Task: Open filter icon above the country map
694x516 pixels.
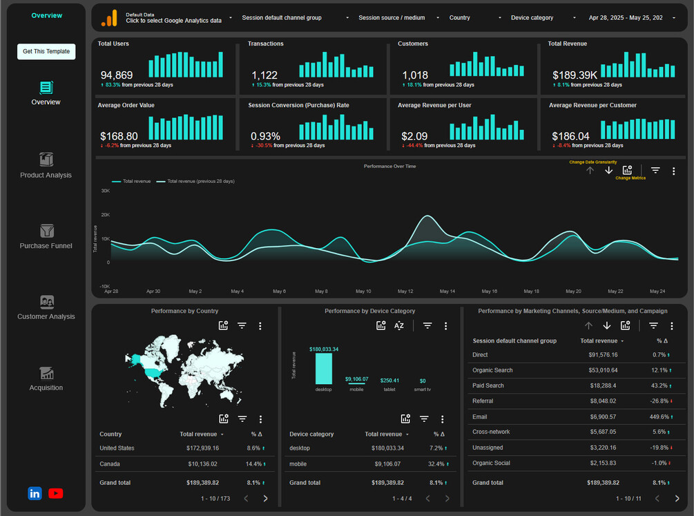Action: click(242, 325)
